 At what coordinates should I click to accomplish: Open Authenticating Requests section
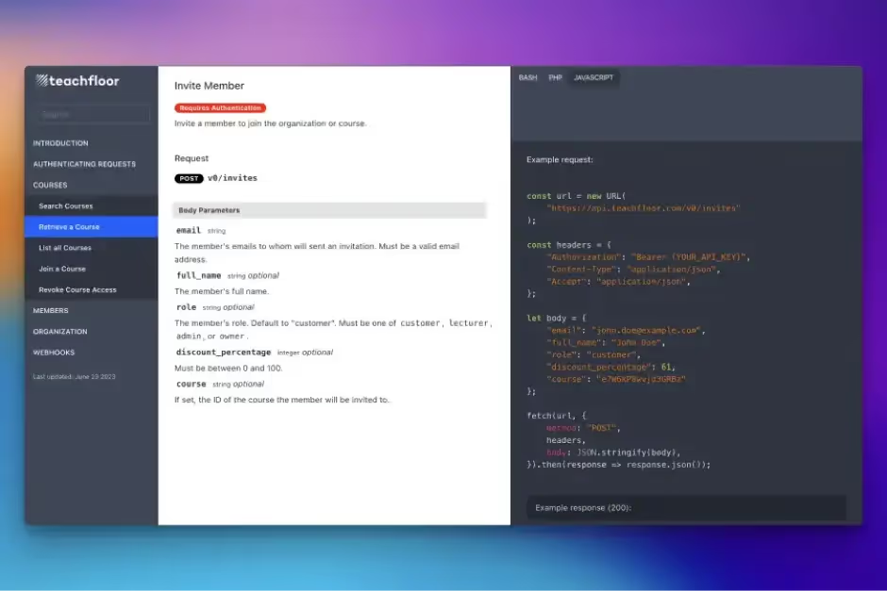click(84, 164)
